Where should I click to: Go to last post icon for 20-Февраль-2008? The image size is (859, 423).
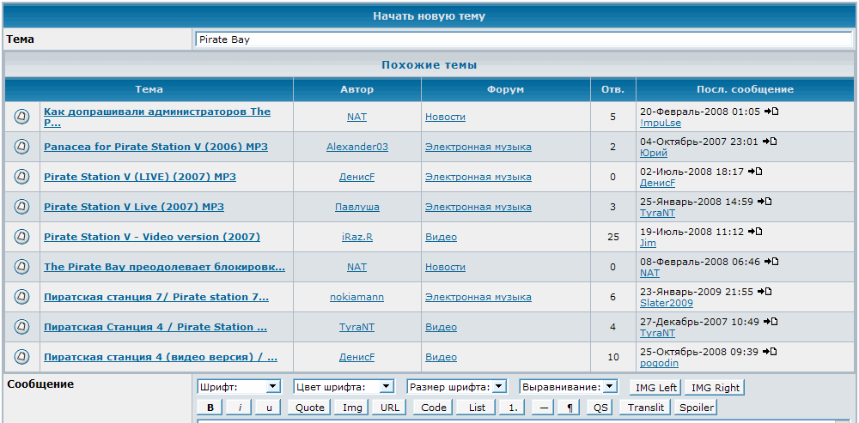point(771,112)
